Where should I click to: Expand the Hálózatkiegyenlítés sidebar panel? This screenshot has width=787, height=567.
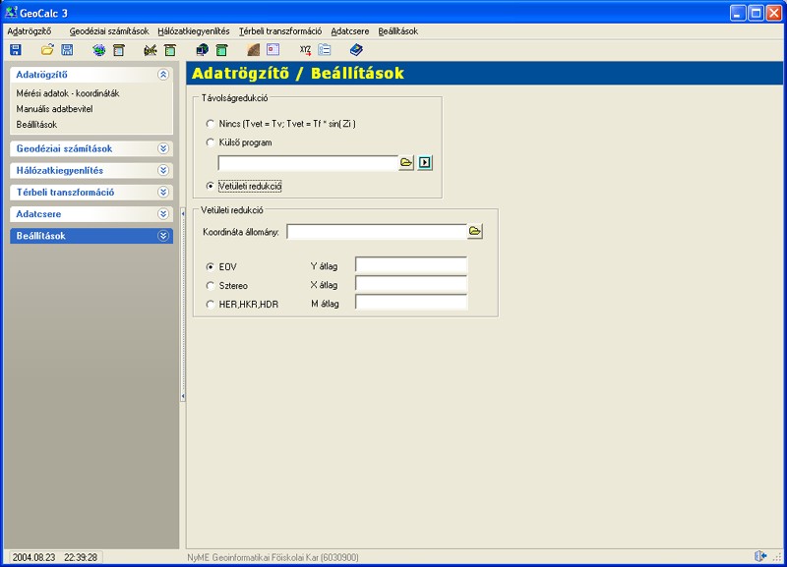coord(163,170)
